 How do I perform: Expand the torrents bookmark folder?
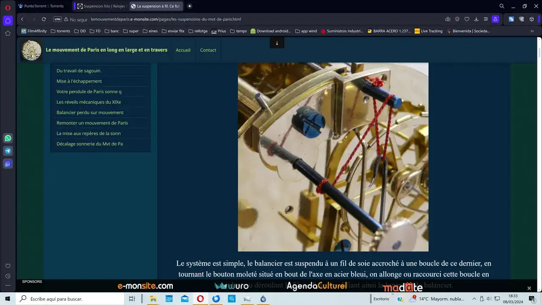coord(60,31)
